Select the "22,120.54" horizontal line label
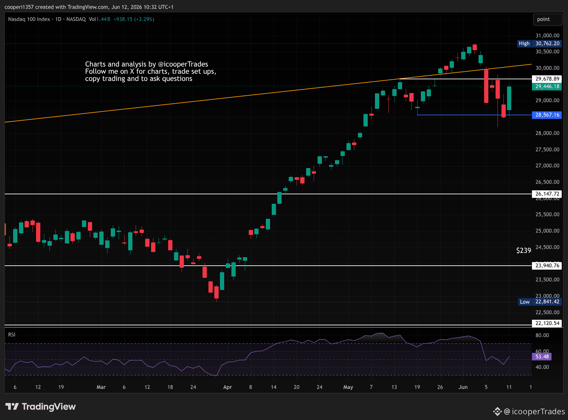568x420 pixels. (x=547, y=323)
